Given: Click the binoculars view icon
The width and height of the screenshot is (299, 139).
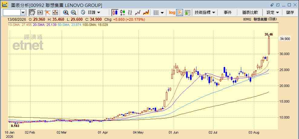Looking at the screenshot, I should (x=40, y=13).
